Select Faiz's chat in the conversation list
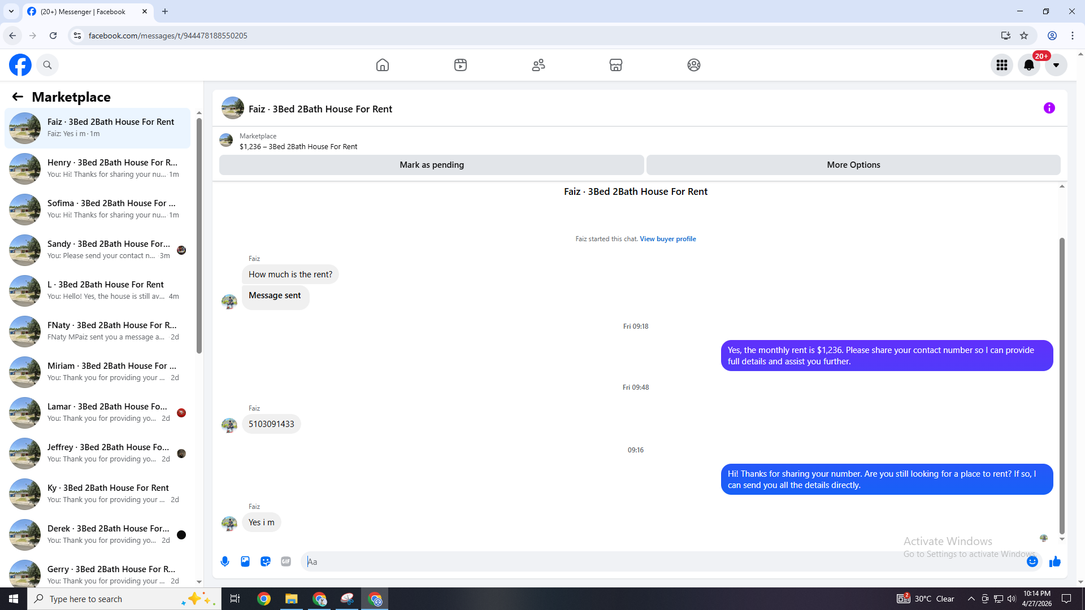 coord(97,128)
